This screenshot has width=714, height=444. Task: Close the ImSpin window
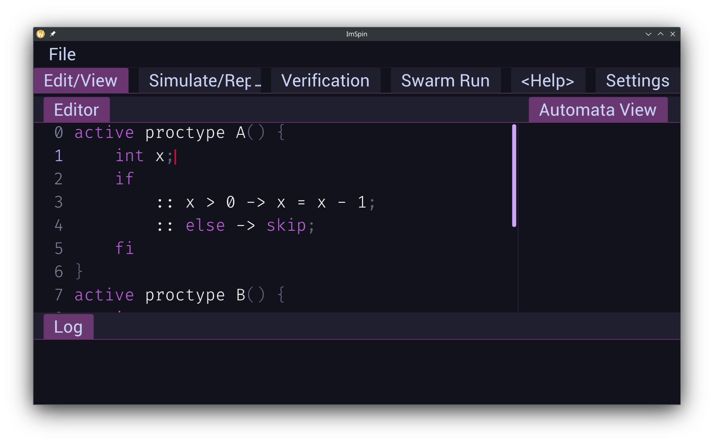(673, 34)
